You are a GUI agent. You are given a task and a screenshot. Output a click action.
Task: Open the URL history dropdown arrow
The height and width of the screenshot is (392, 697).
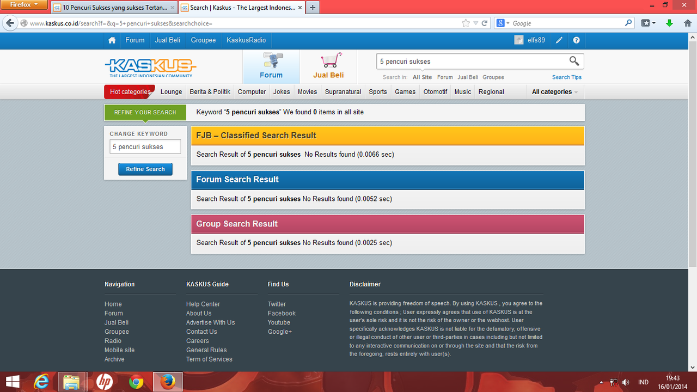[475, 23]
